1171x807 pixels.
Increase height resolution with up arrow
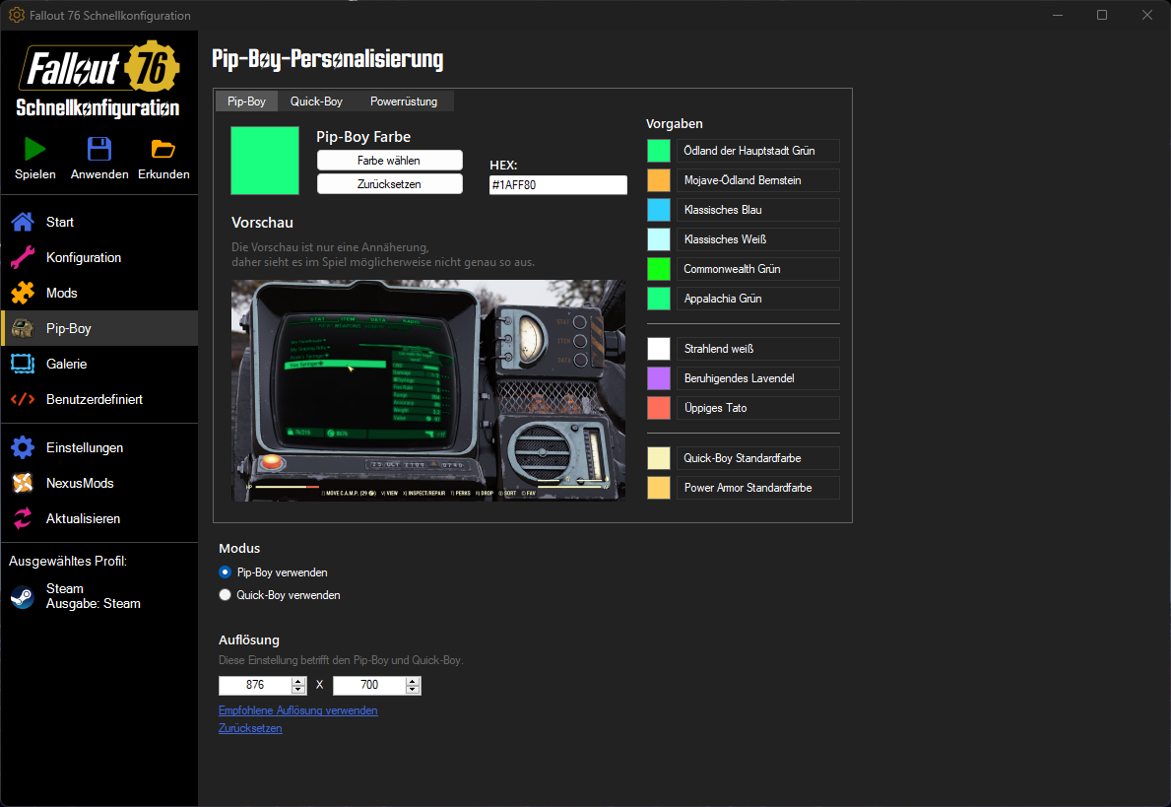[413, 681]
